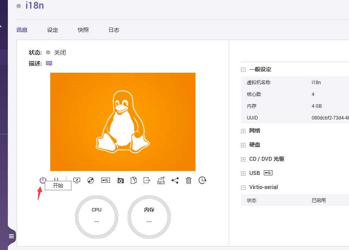This screenshot has width=349, height=250.
Task: Select the 关闭 status text
Action: (x=60, y=53)
